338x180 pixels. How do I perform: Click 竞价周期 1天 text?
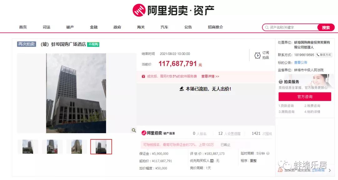(x=200, y=168)
